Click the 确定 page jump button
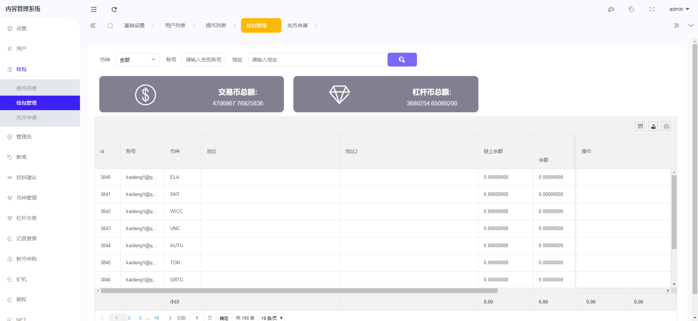Image resolution: width=698 pixels, height=321 pixels. point(224,318)
